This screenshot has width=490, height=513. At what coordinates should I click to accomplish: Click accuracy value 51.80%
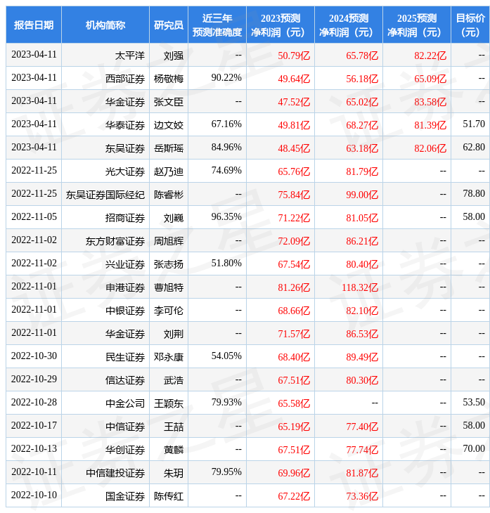226,264
